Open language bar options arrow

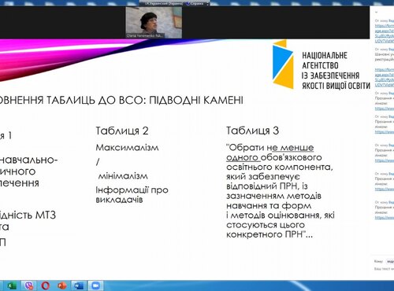click(x=207, y=4)
